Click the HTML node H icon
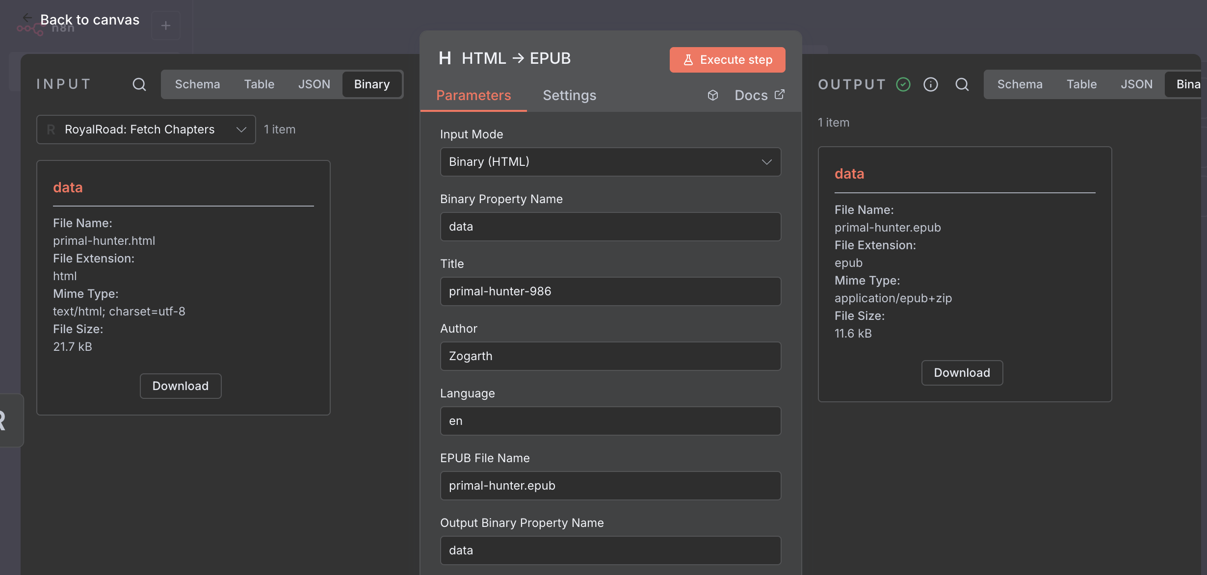 pyautogui.click(x=445, y=58)
